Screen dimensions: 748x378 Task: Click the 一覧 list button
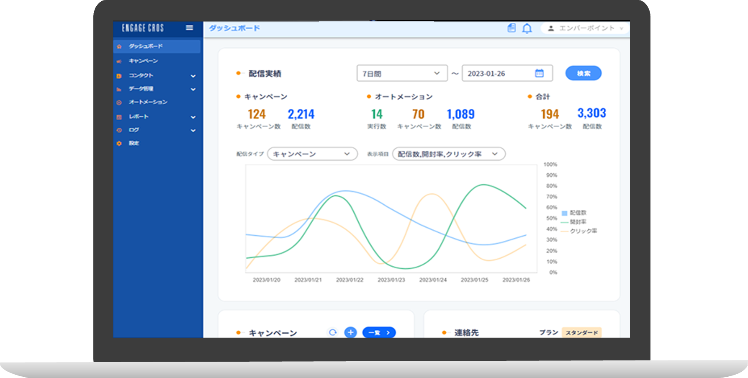click(379, 332)
